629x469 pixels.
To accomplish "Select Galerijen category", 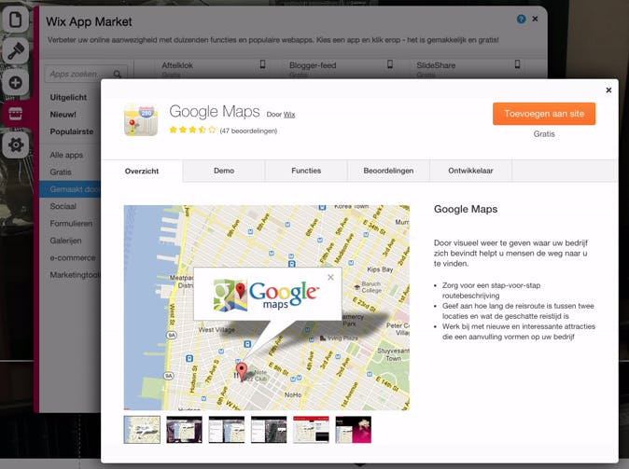I will coord(65,241).
